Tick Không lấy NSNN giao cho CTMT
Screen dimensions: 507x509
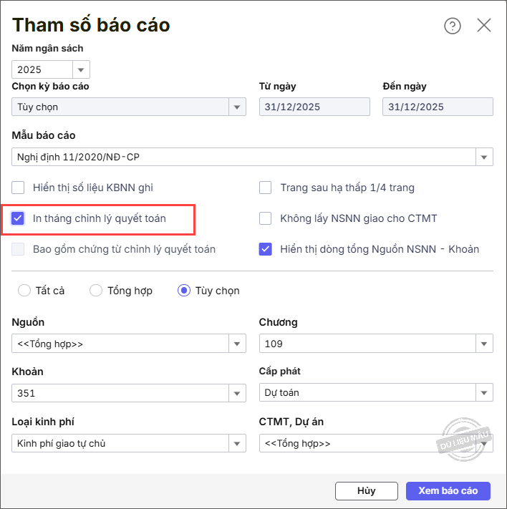[x=266, y=218]
